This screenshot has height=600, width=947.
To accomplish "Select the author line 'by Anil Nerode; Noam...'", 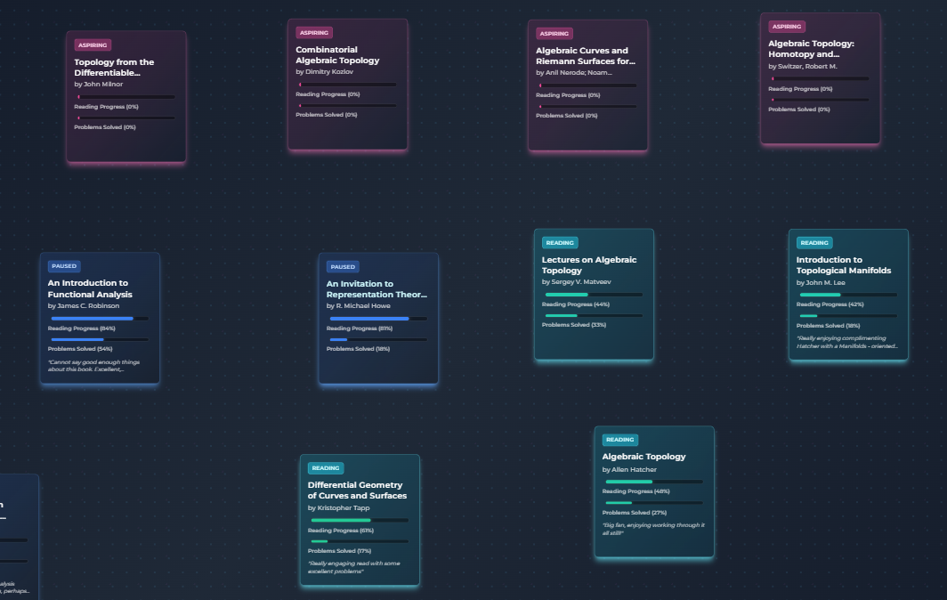I will point(574,73).
